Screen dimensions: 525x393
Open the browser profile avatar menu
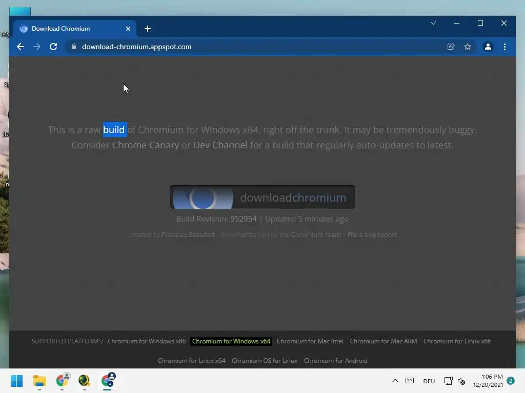488,47
